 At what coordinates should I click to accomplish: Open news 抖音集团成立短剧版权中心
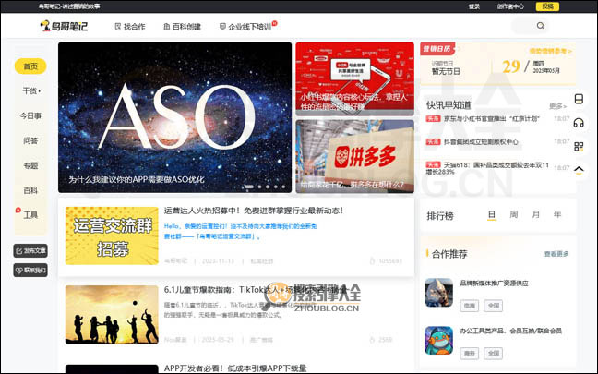coord(481,141)
